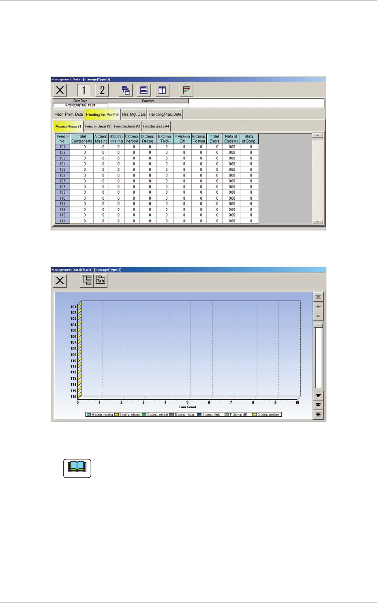
Task: Click C:comp. vertical legend swatch
Action: pyautogui.click(x=144, y=415)
